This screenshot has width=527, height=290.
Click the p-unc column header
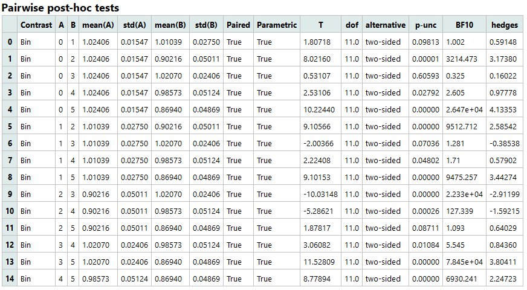pyautogui.click(x=425, y=25)
